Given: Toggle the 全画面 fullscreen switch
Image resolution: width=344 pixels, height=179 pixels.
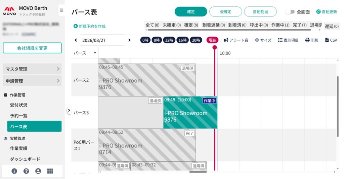Looking at the screenshot, I should click(x=290, y=12).
